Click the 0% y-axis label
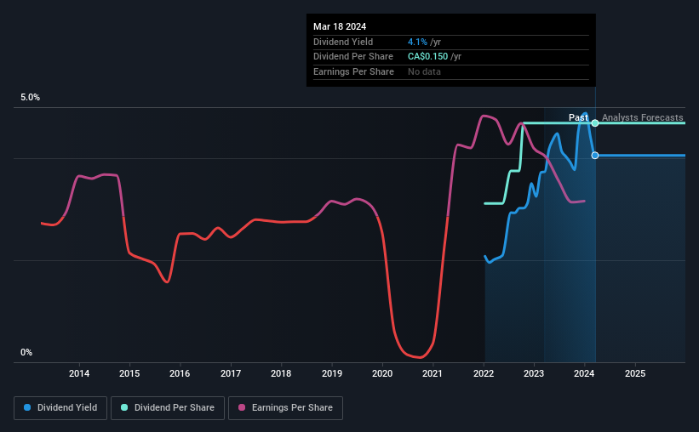The image size is (699, 432). tap(26, 352)
